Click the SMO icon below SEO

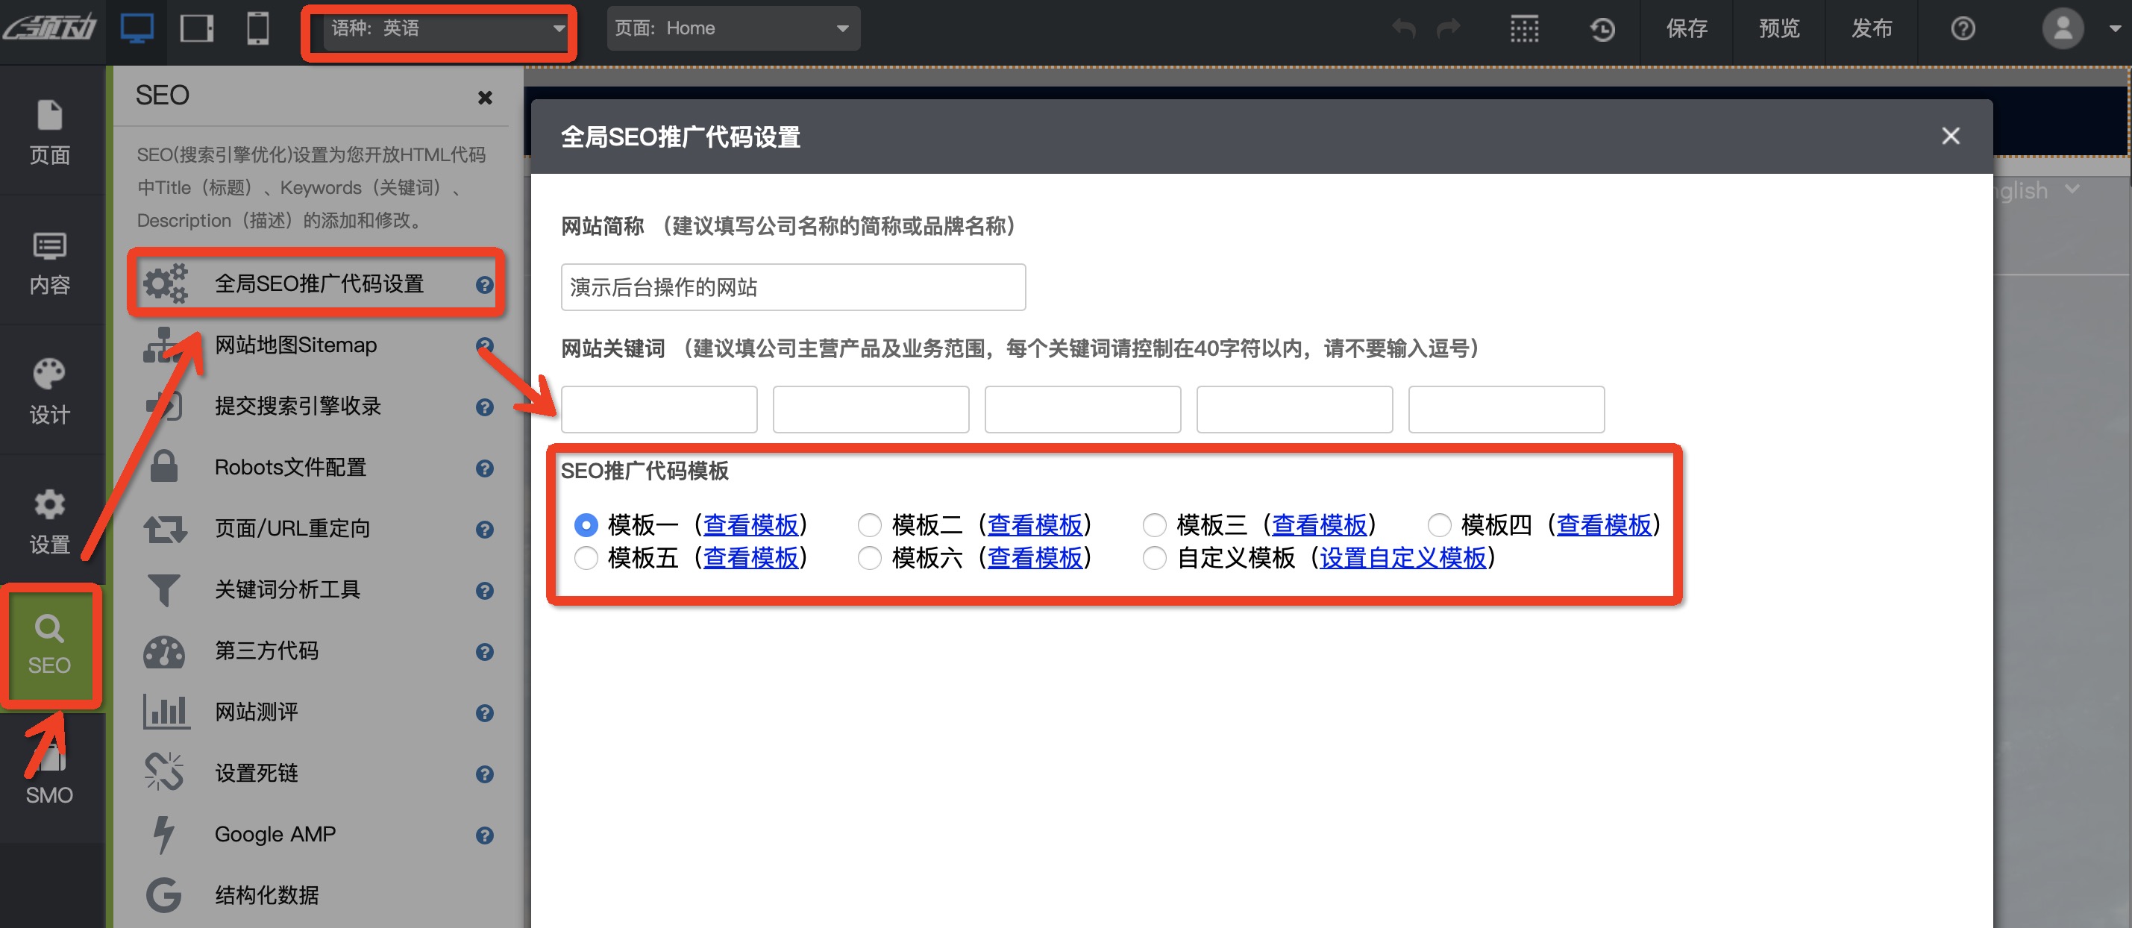click(x=50, y=771)
